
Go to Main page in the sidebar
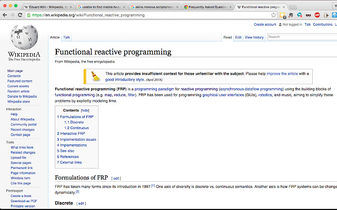[15, 71]
